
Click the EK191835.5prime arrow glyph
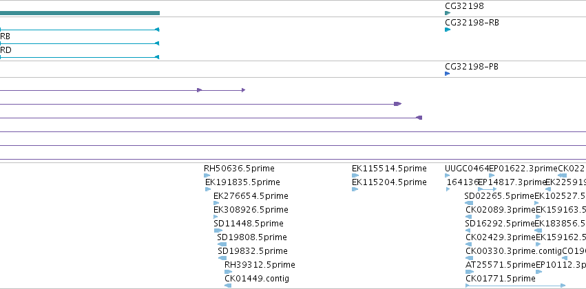[x=208, y=189]
